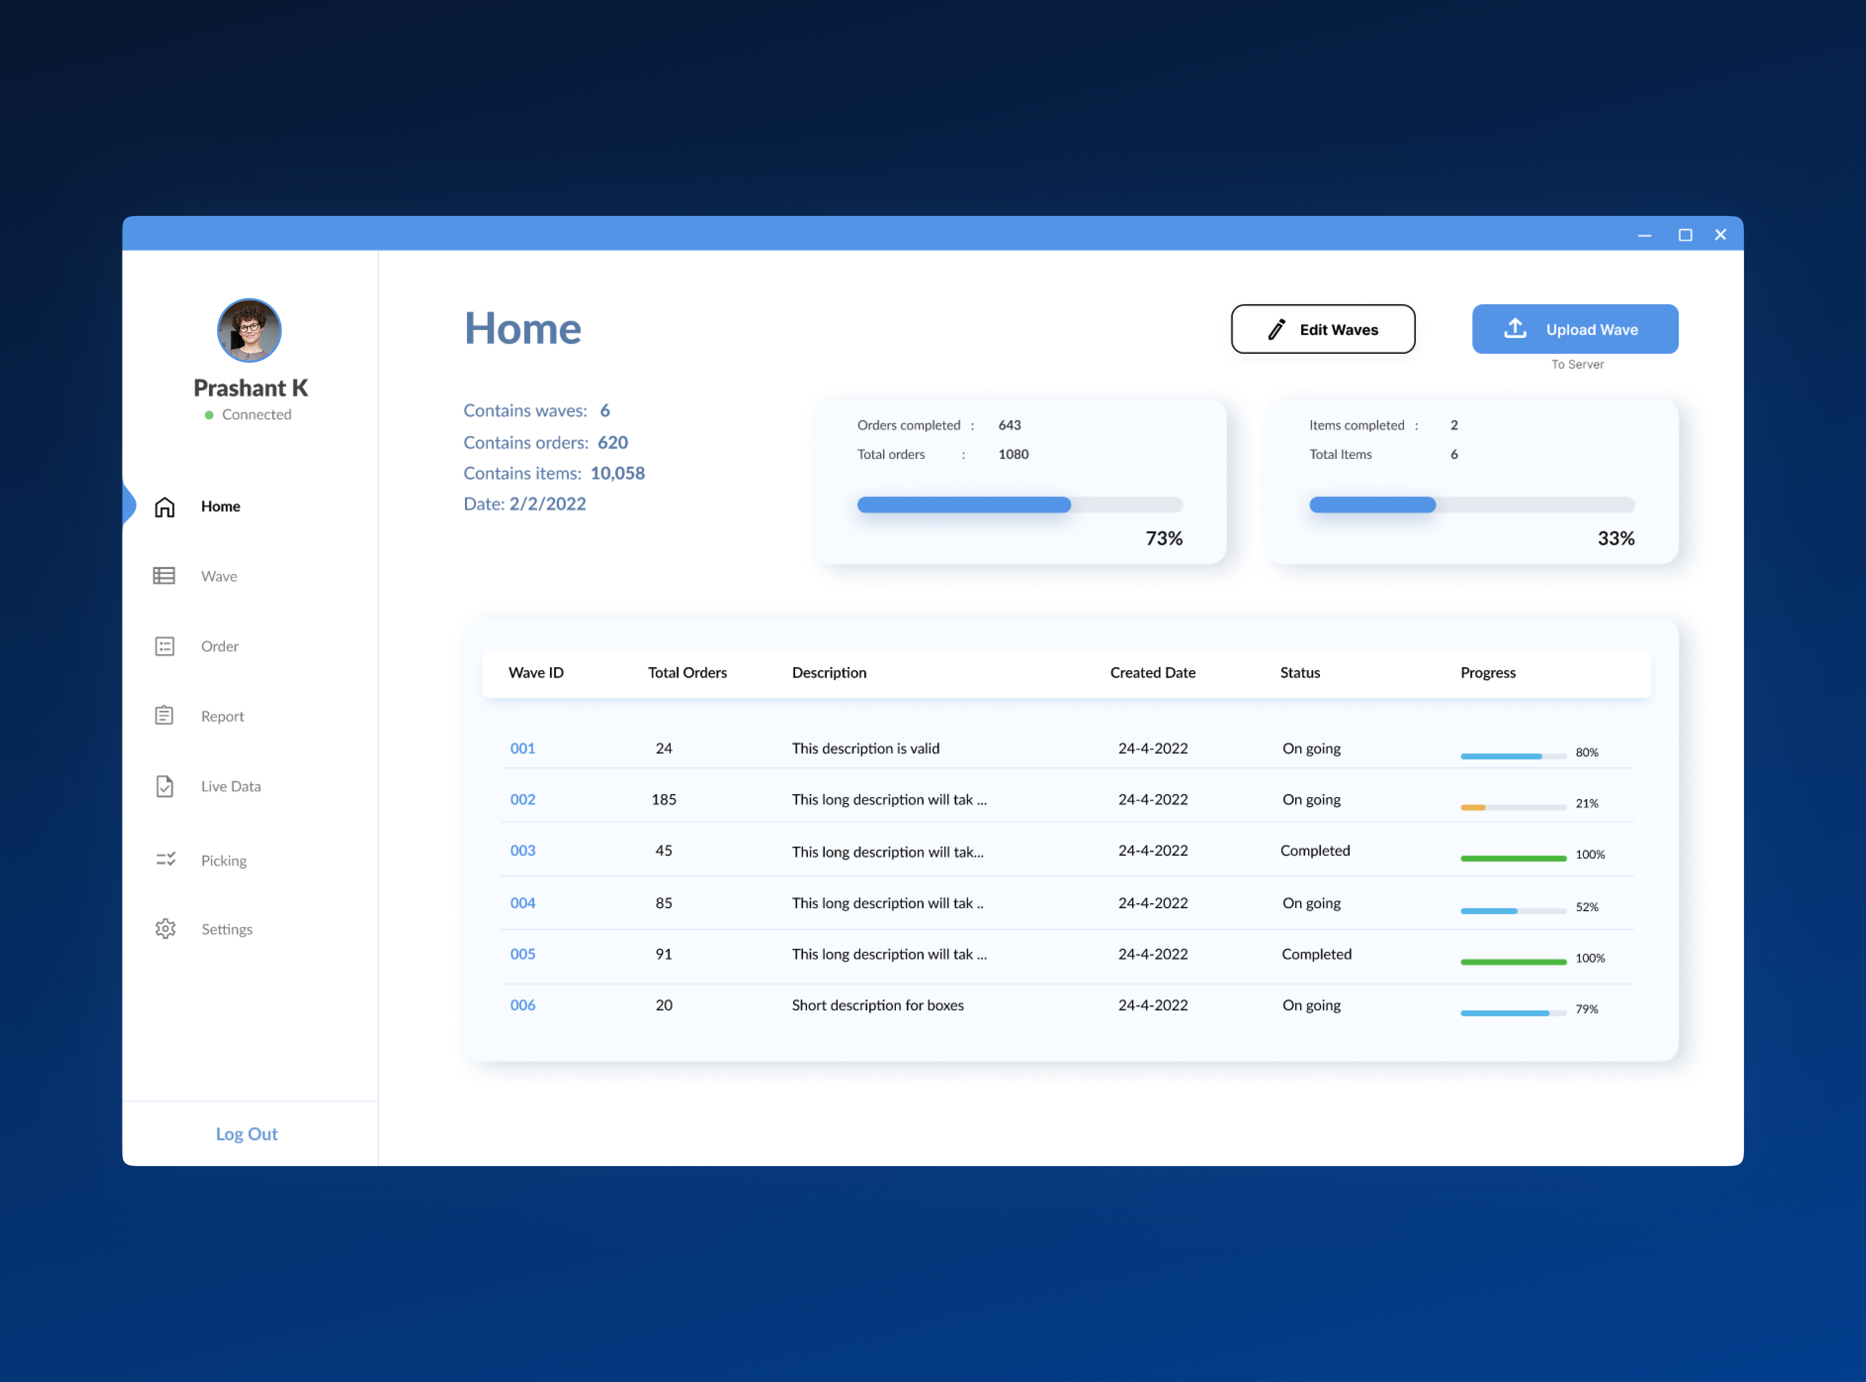The height and width of the screenshot is (1382, 1866).
Task: Click wave 003's green 100% progress bar
Action: (1513, 858)
